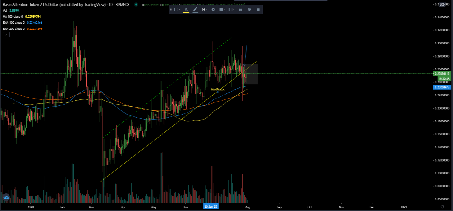Click the Sep label on time axis
Screen dimensions: 453x211
tap(279, 207)
